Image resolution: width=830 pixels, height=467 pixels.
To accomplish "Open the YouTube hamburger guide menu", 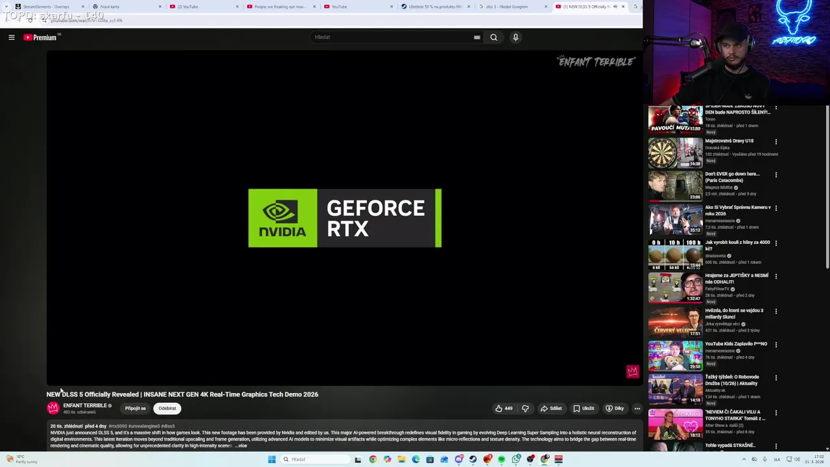I will click(x=11, y=37).
